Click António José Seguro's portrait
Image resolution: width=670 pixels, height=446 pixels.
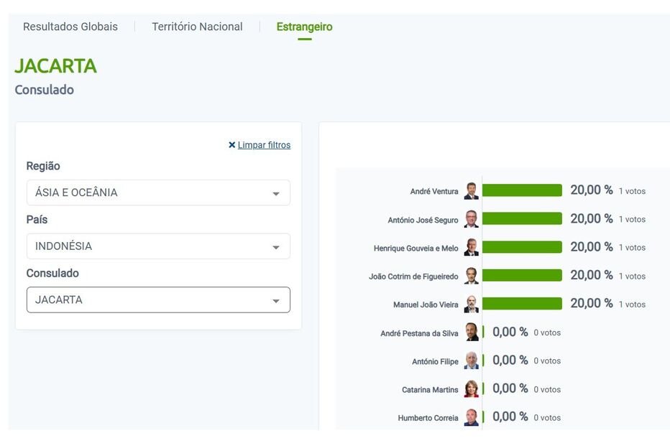(x=471, y=219)
